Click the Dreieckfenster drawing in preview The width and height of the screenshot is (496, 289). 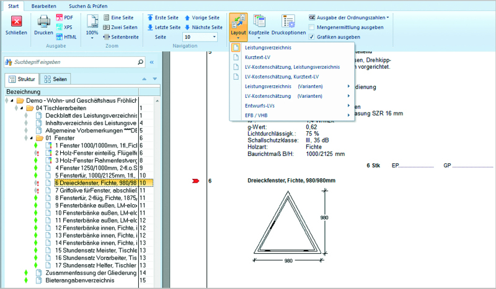[288, 223]
